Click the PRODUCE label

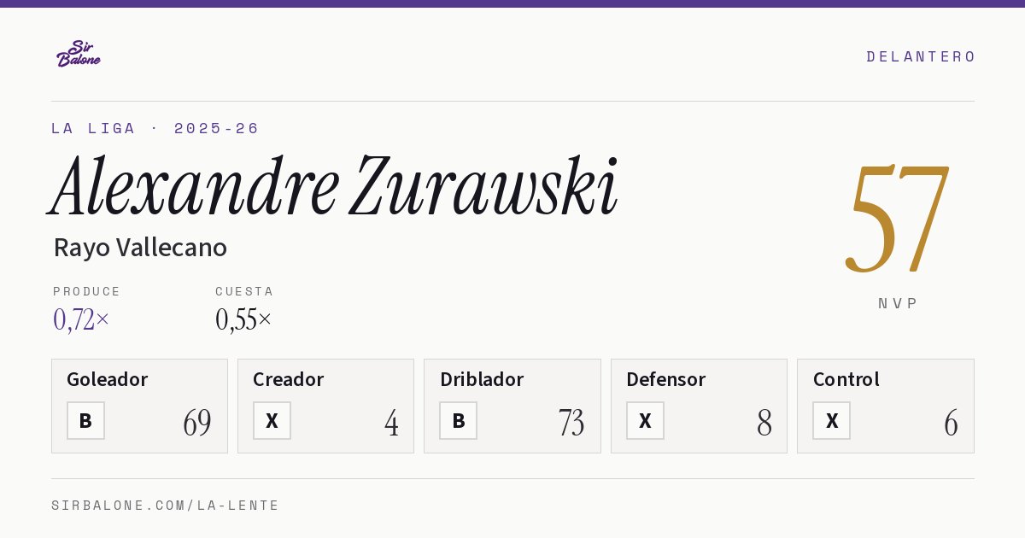[87, 291]
